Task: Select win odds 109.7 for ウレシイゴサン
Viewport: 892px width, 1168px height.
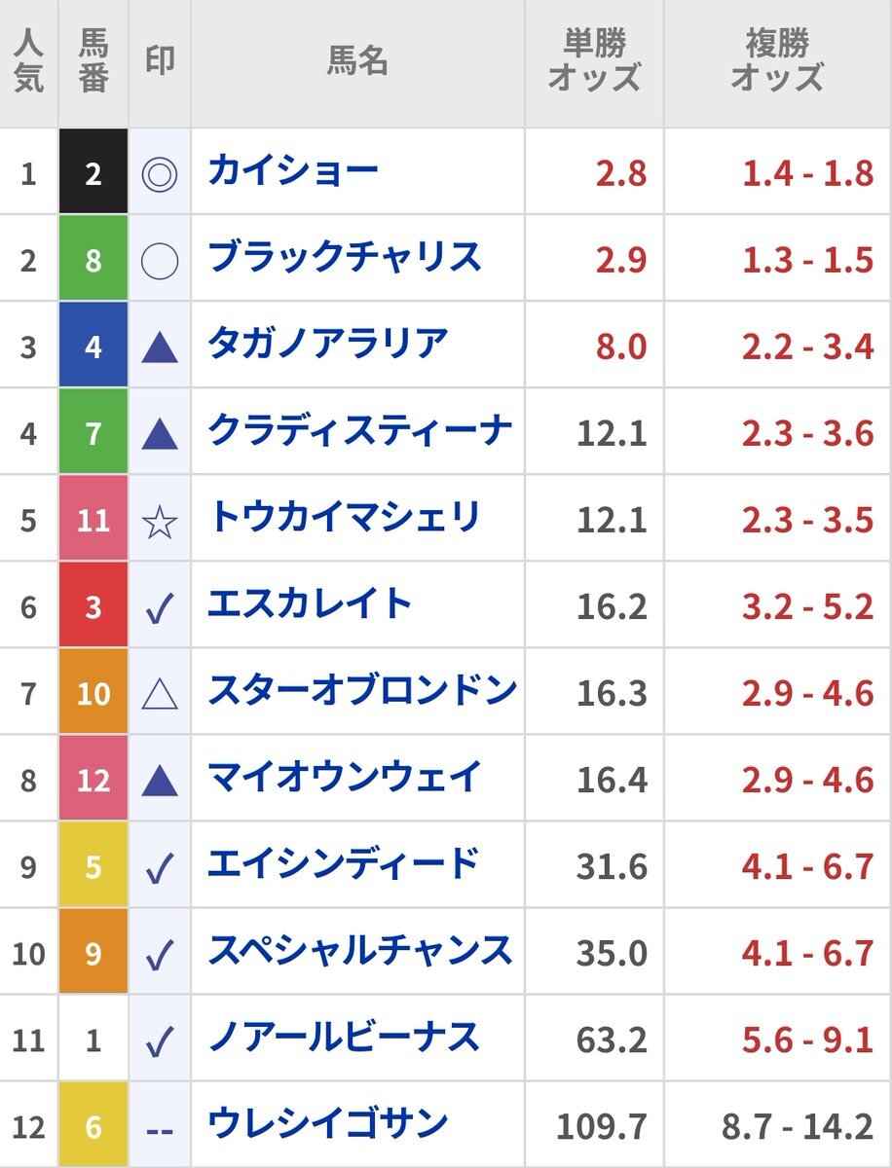Action: click(602, 1127)
